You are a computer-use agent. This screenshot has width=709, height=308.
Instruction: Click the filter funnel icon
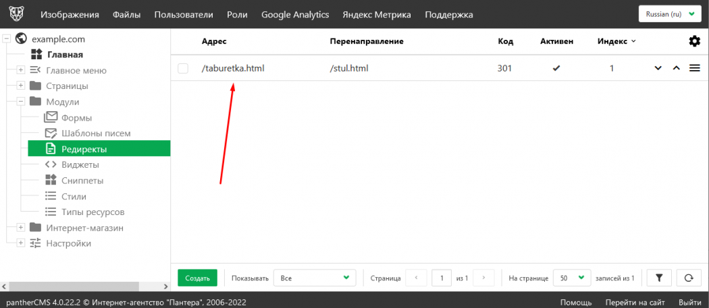click(x=659, y=278)
